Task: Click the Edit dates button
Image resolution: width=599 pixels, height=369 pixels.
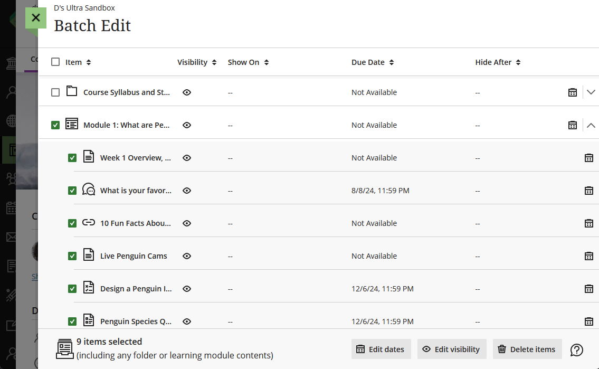Action: (381, 349)
